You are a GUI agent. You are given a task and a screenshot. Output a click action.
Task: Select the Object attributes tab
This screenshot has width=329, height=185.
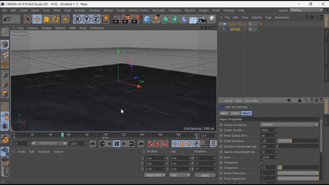point(246,113)
